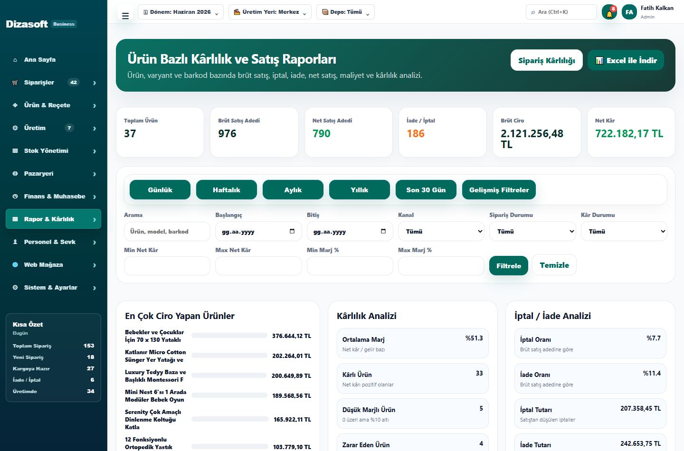The width and height of the screenshot is (684, 451).
Task: Click the Arama product search field
Action: (x=167, y=232)
